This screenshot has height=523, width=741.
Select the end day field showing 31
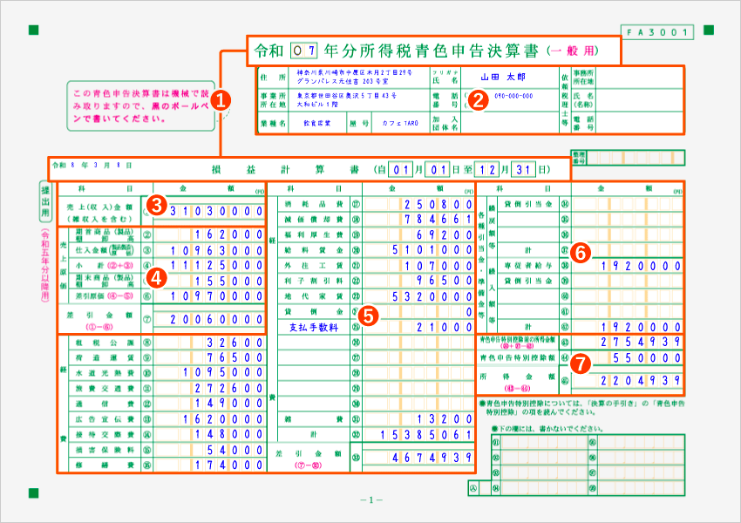point(523,168)
